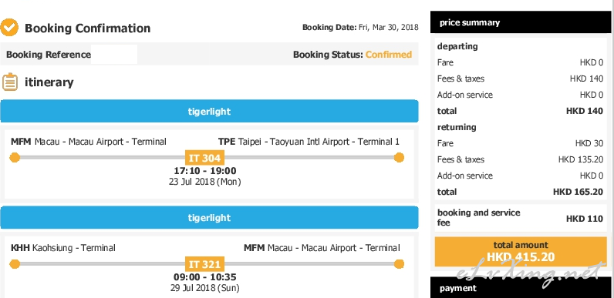
Task: Click the Confirmed booking status text
Action: click(389, 55)
